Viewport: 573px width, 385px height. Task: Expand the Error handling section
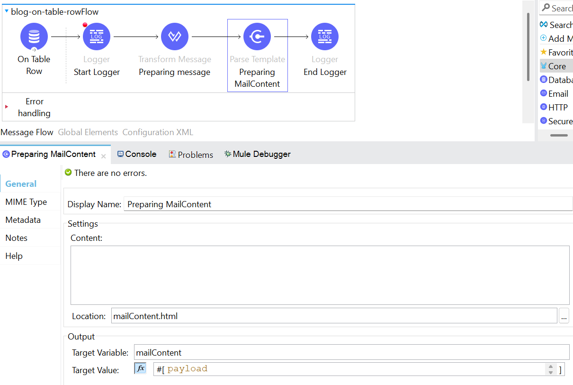pyautogui.click(x=7, y=107)
